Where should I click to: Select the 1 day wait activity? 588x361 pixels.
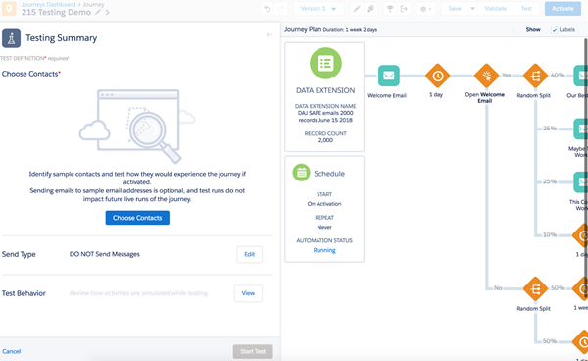coord(437,76)
